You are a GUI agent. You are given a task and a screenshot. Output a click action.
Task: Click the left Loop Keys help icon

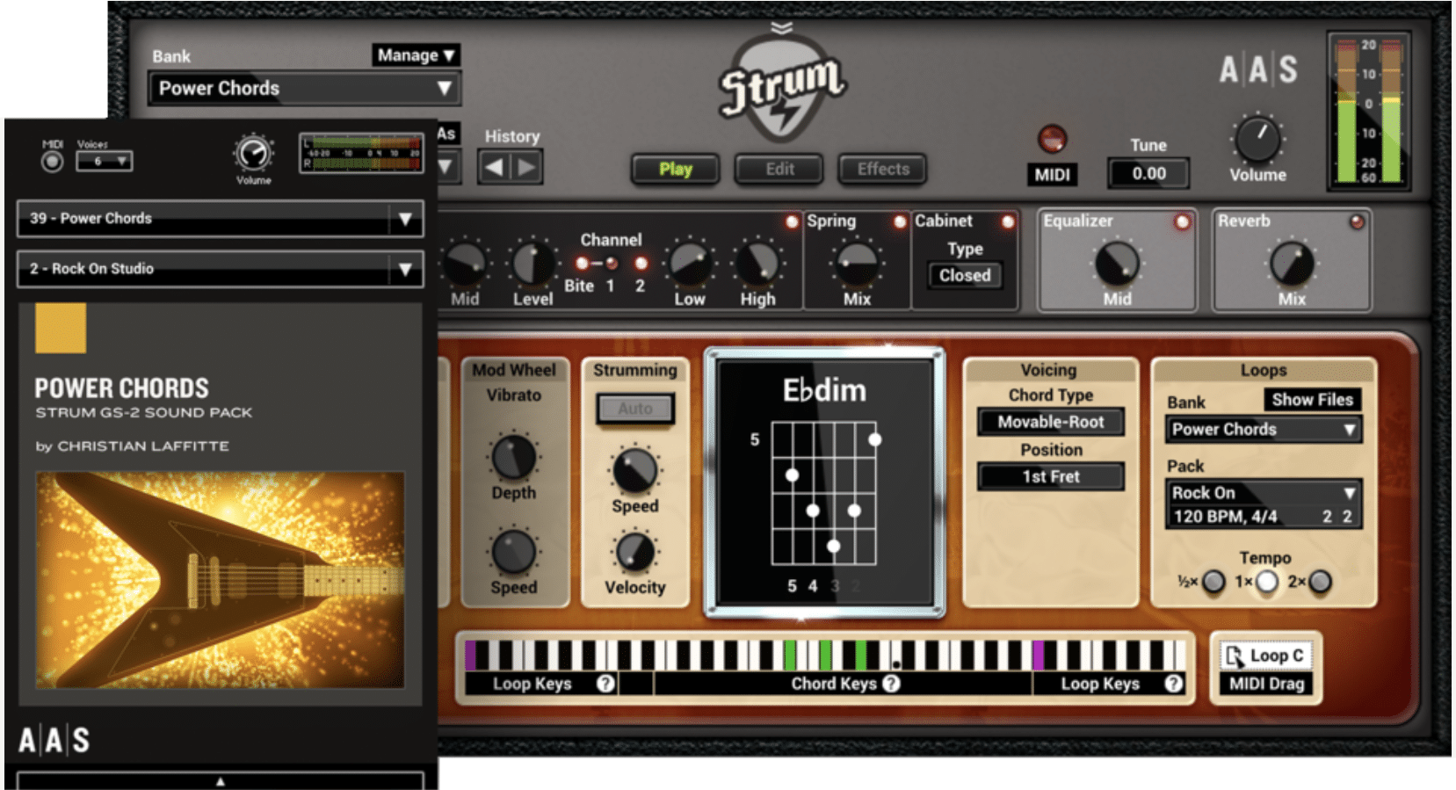coord(605,684)
